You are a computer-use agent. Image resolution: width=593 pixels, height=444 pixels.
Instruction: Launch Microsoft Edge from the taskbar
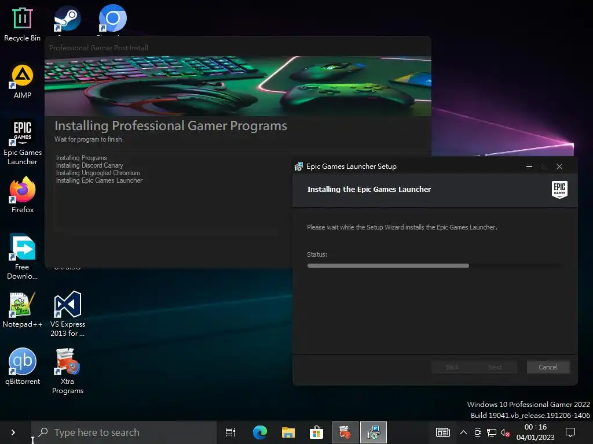[260, 432]
